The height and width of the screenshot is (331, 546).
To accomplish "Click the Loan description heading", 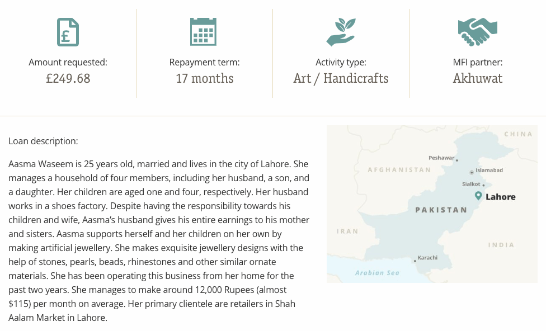I will tap(43, 141).
